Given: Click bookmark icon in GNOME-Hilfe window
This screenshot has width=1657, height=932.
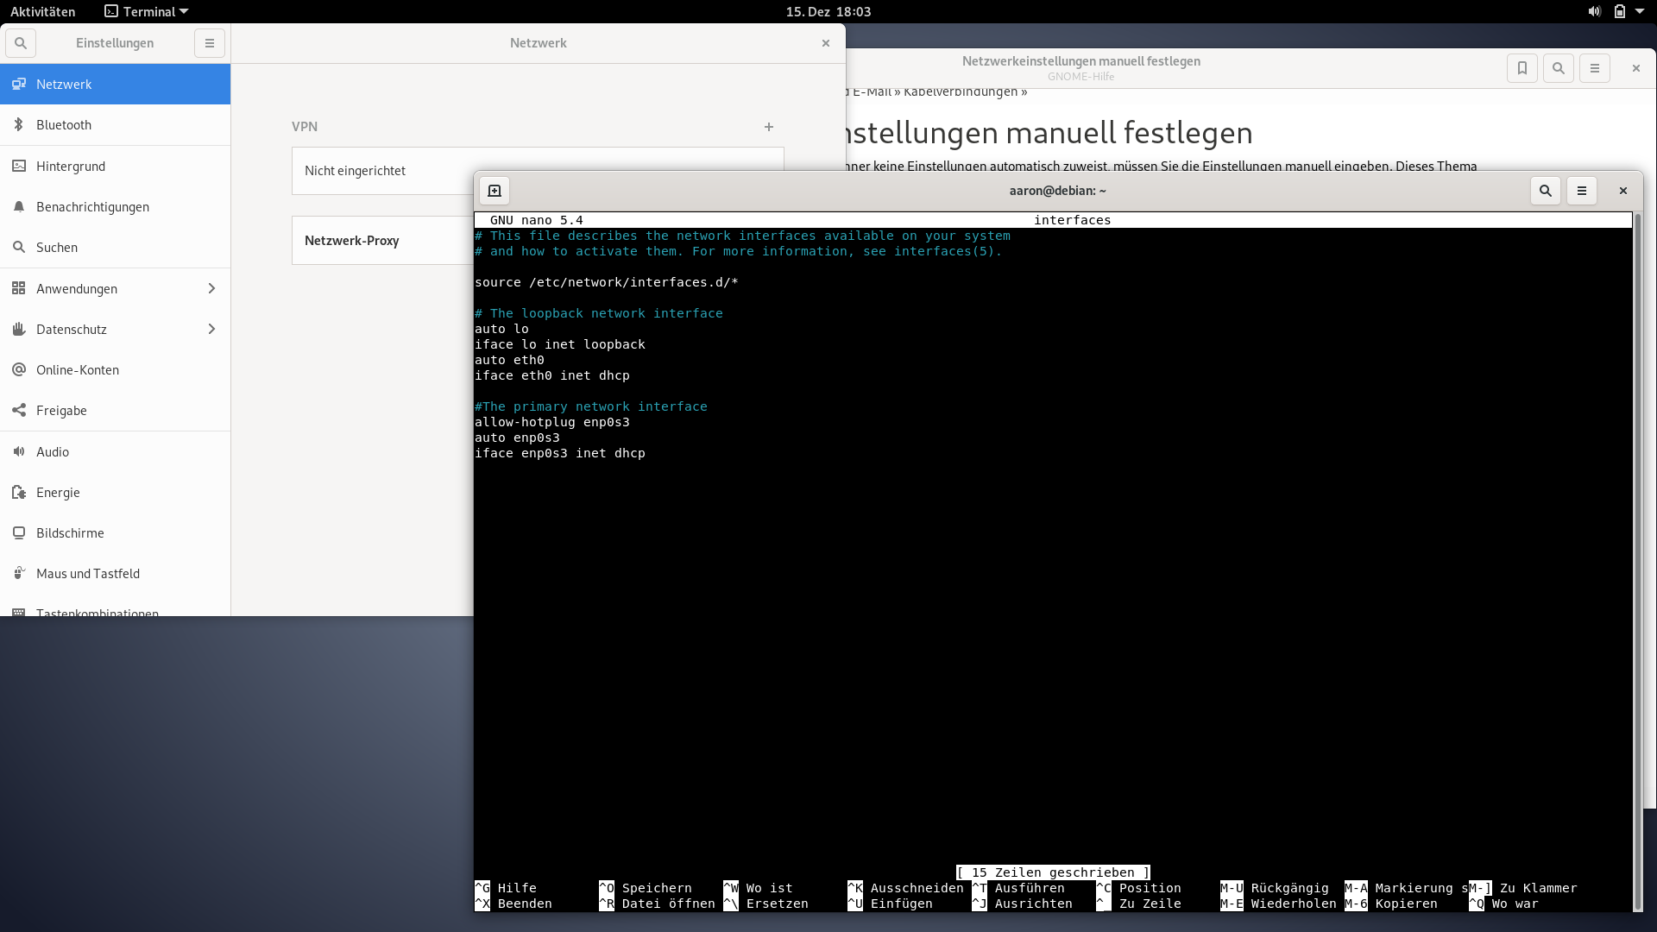Looking at the screenshot, I should [1522, 68].
